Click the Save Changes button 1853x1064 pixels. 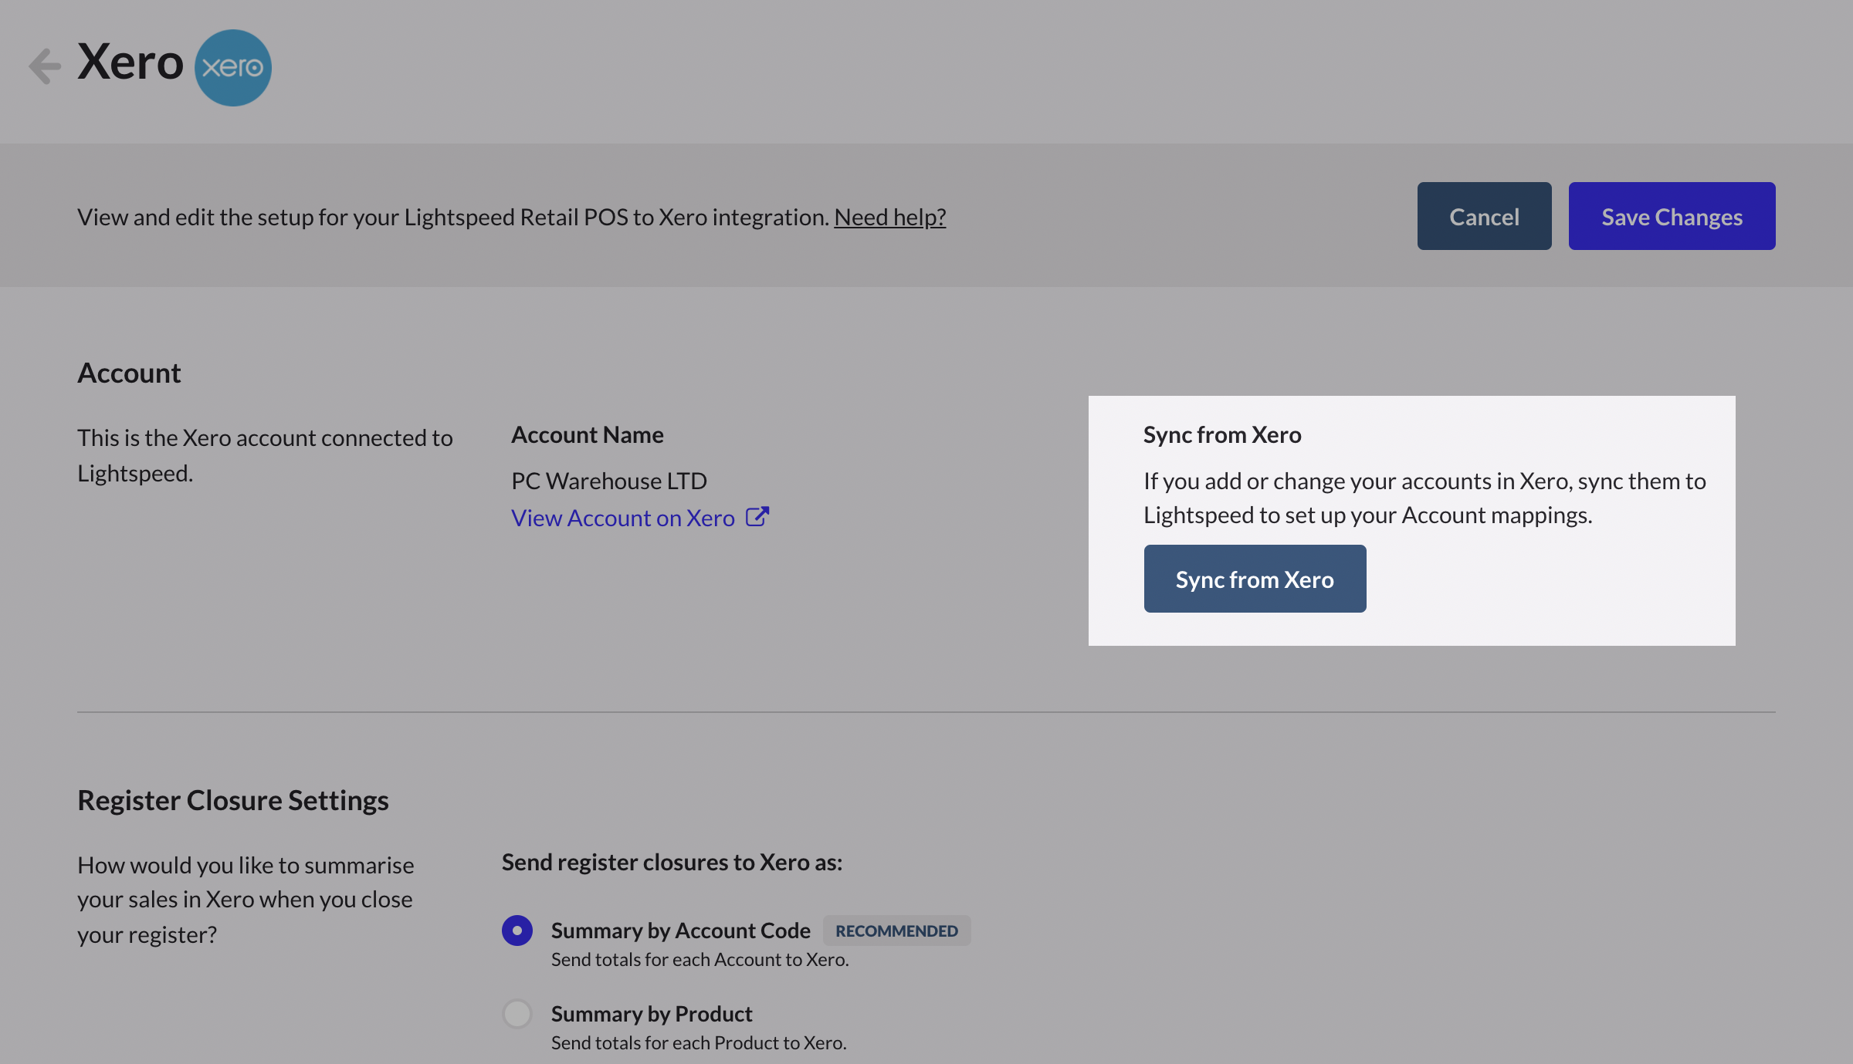(1672, 216)
